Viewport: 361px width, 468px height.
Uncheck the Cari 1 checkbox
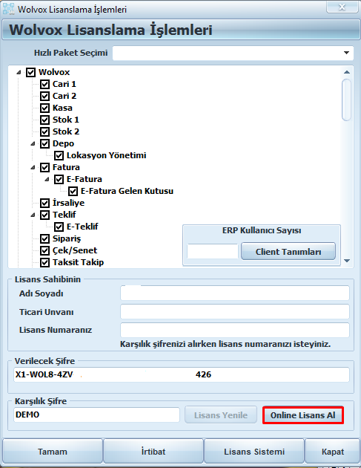44,84
